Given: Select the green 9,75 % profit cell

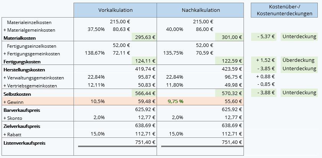Looking at the screenshot, I should click(176, 102).
